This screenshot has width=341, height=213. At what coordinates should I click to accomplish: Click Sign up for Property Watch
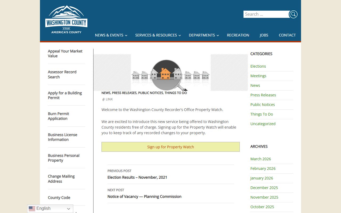click(x=170, y=147)
